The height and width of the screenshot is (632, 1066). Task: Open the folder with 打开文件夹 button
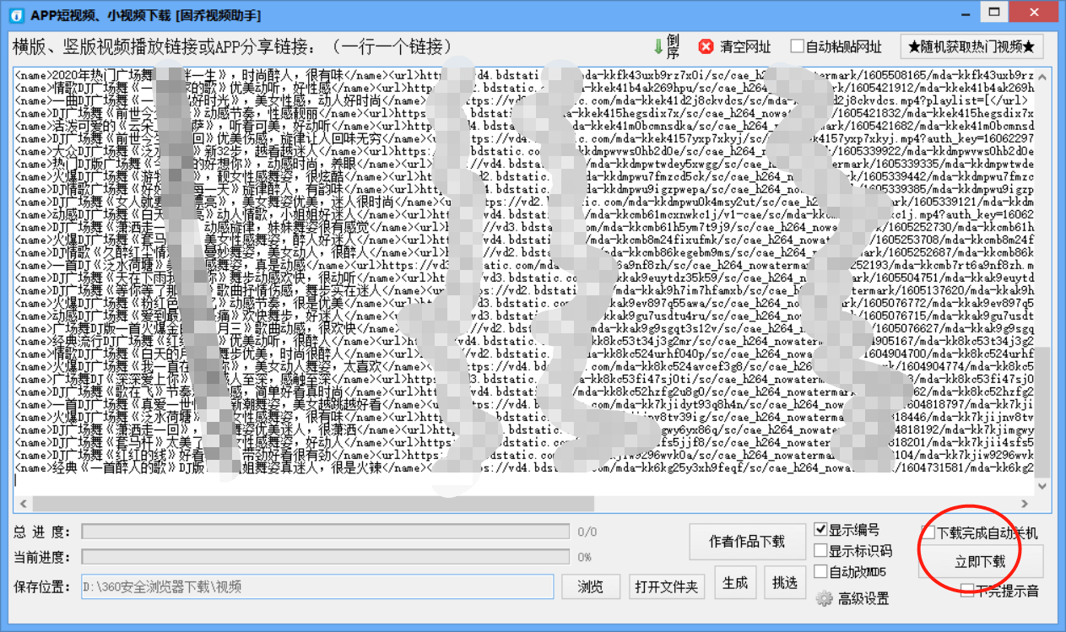pyautogui.click(x=667, y=586)
